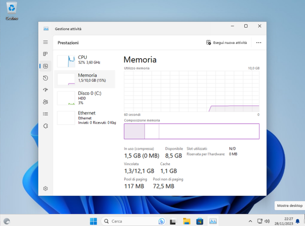Open the notifications bell icon

298,221
